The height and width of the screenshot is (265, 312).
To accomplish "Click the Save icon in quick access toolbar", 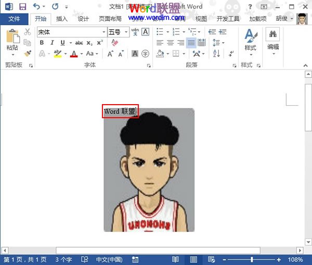I will 22,7.
